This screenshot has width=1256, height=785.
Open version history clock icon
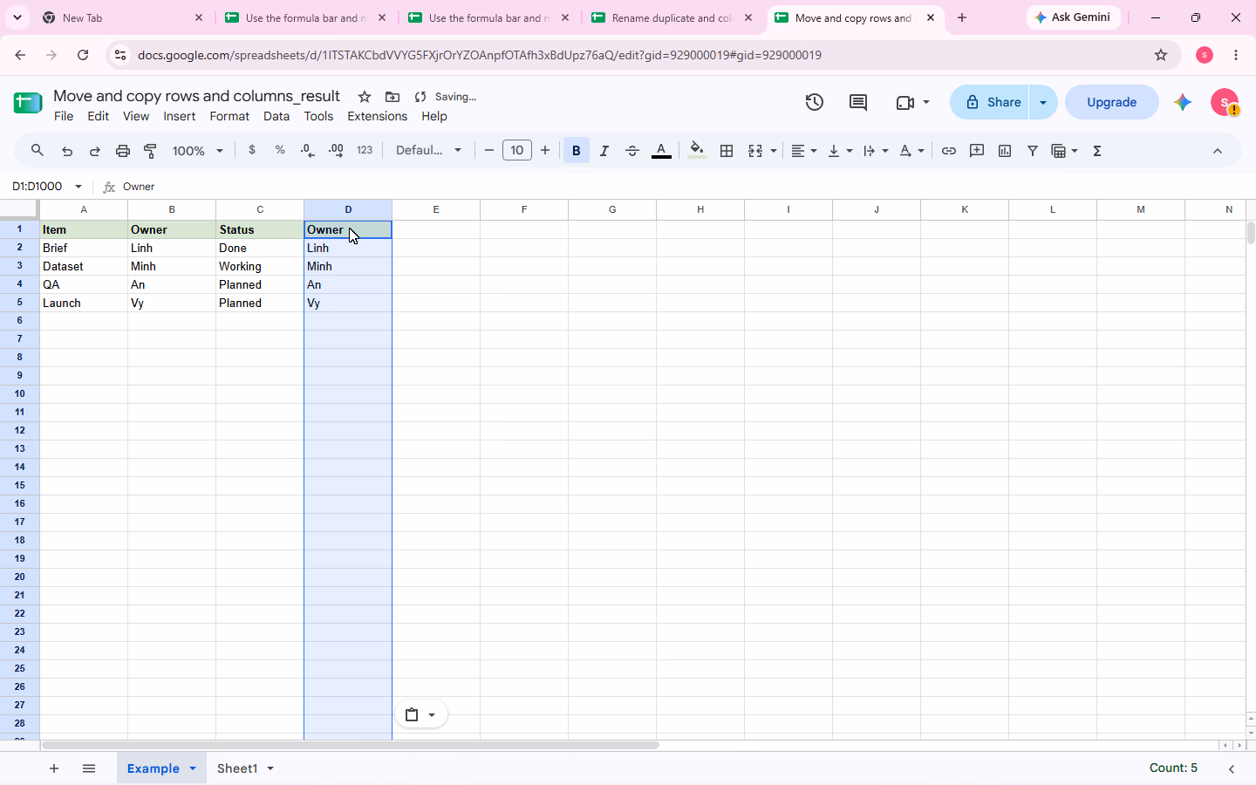pos(815,102)
